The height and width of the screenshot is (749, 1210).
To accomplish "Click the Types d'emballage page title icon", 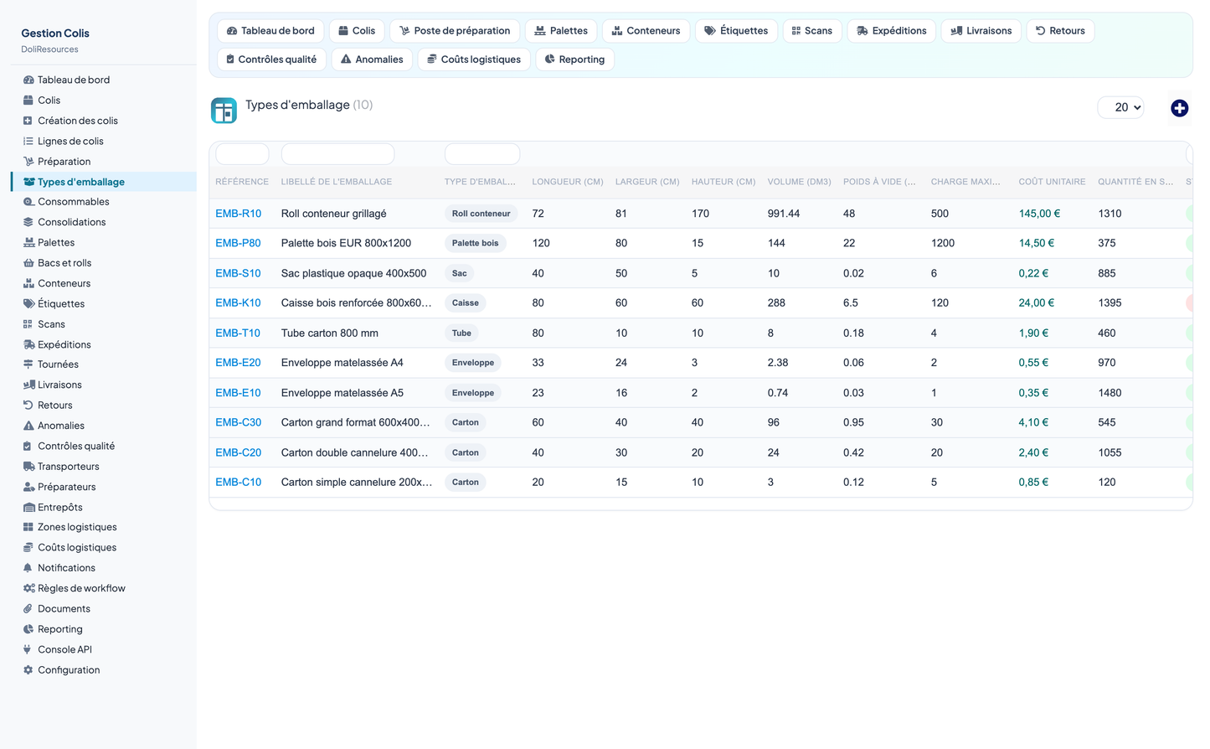I will point(224,111).
